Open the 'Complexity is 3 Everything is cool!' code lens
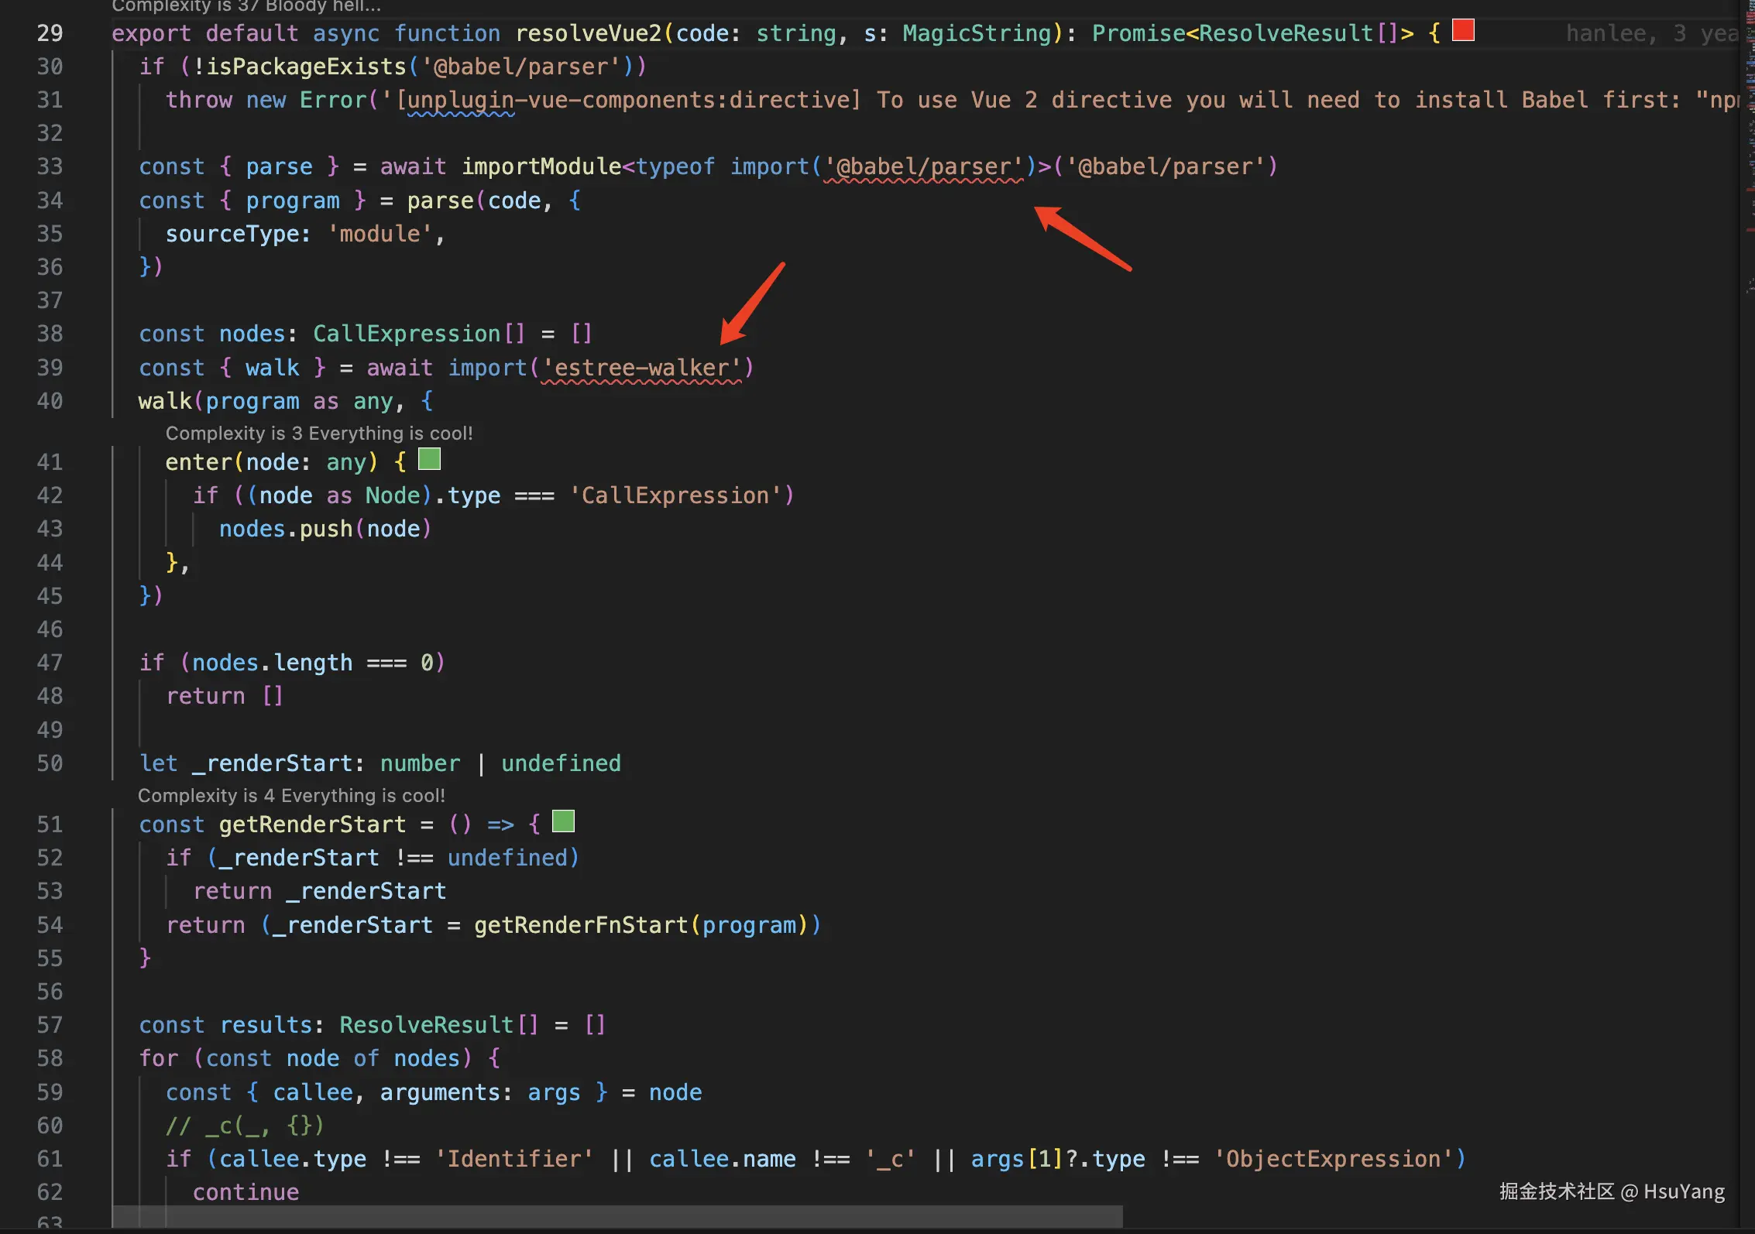Viewport: 1755px width, 1234px height. click(318, 433)
